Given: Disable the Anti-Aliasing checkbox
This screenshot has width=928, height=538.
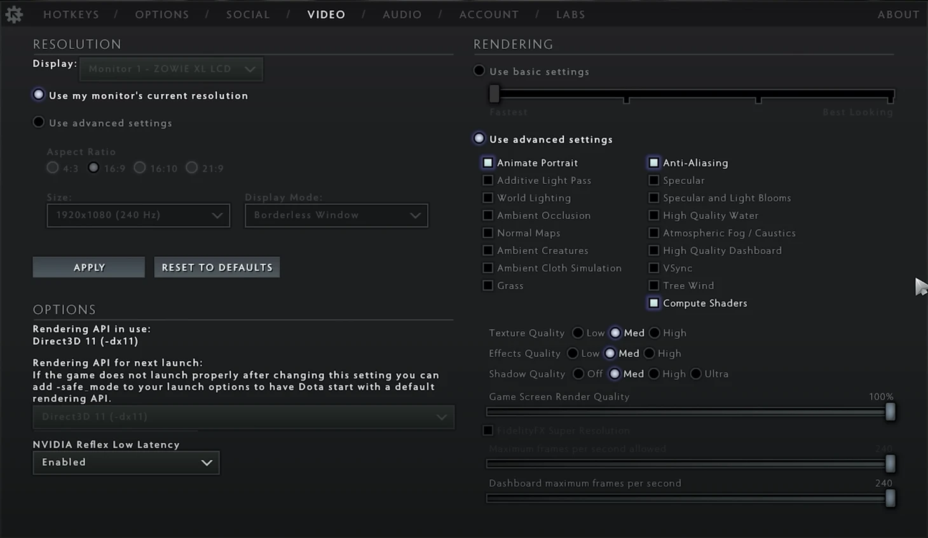Looking at the screenshot, I should 653,163.
